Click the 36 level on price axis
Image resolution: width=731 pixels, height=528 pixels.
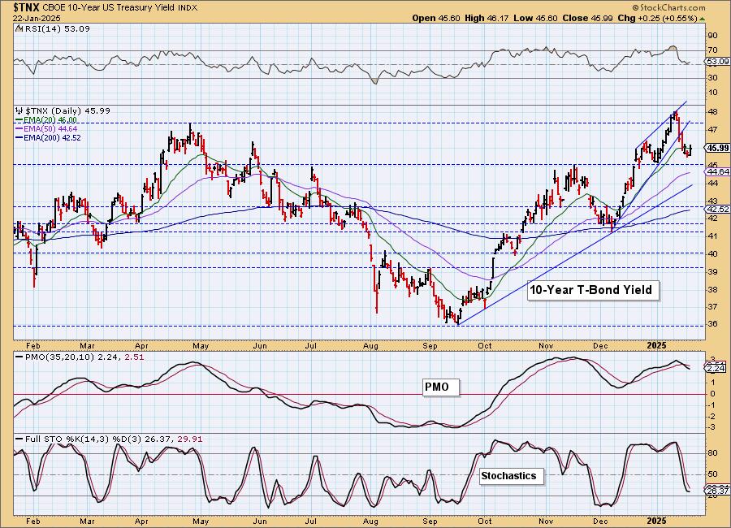click(713, 324)
